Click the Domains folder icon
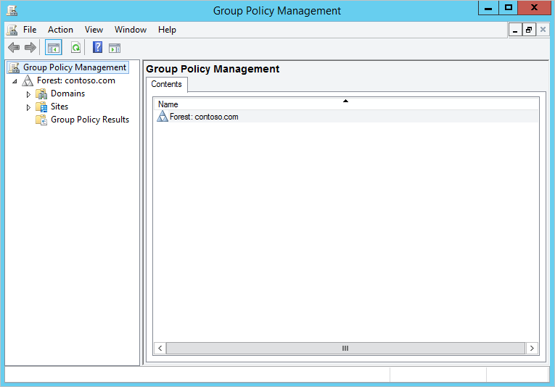Screen dimensions: 555x387 [41, 93]
